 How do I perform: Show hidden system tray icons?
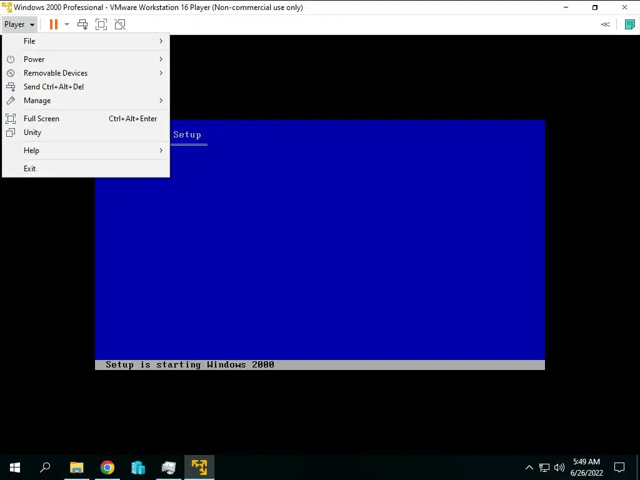(529, 467)
